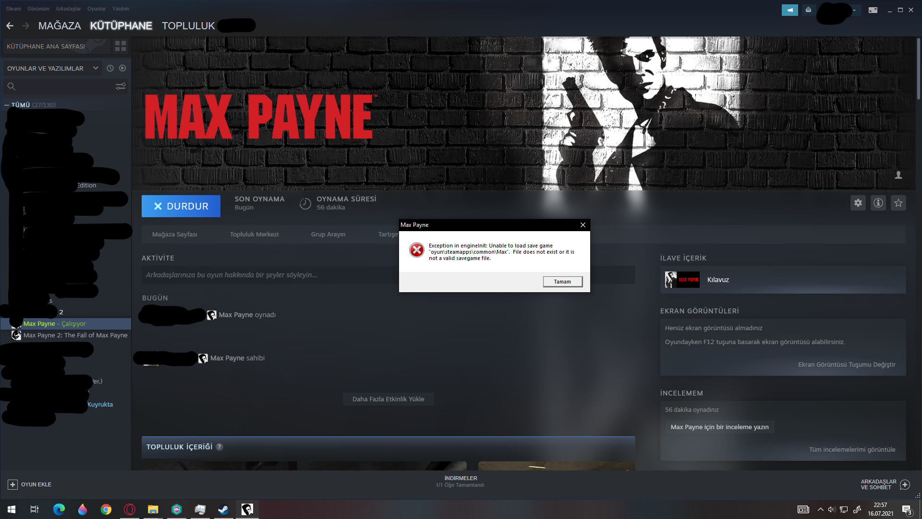Open the Big Picture mode icon

pos(873,10)
